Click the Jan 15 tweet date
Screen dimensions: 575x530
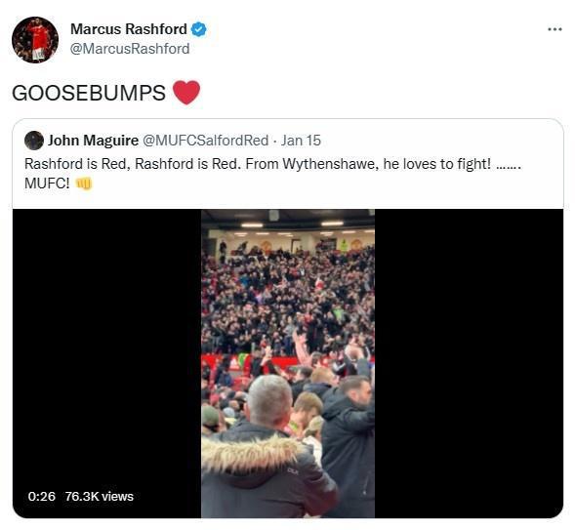[x=301, y=141]
